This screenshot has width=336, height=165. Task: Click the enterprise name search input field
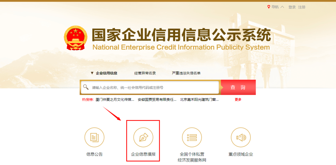pyautogui.click(x=154, y=87)
